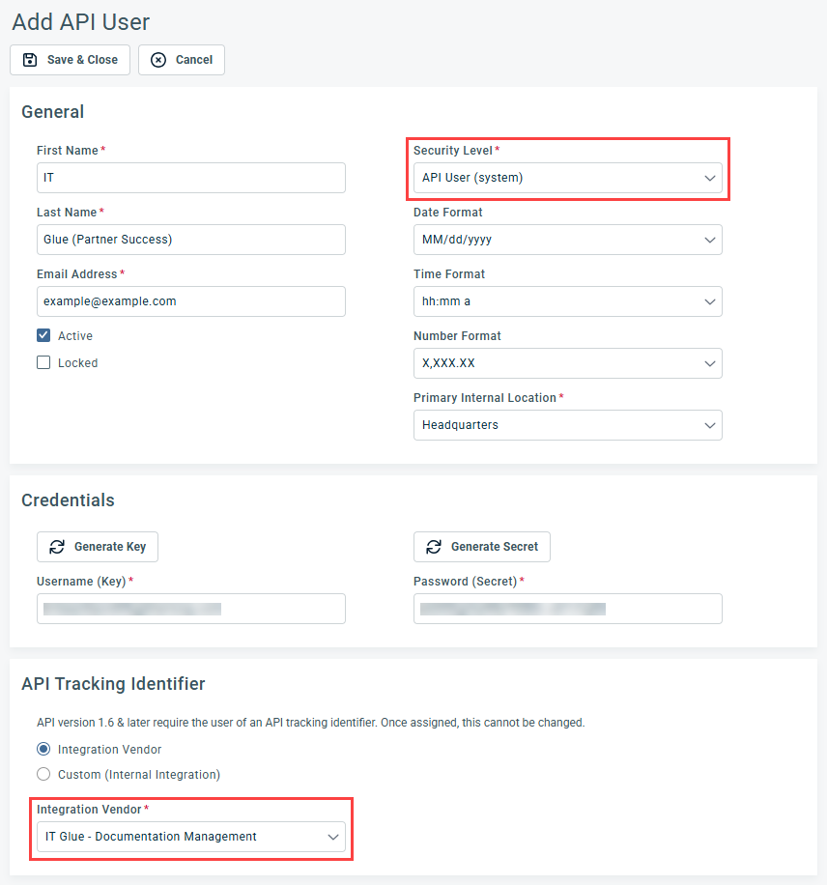The width and height of the screenshot is (827, 885).
Task: Click the floppy disk save icon
Action: click(x=31, y=60)
